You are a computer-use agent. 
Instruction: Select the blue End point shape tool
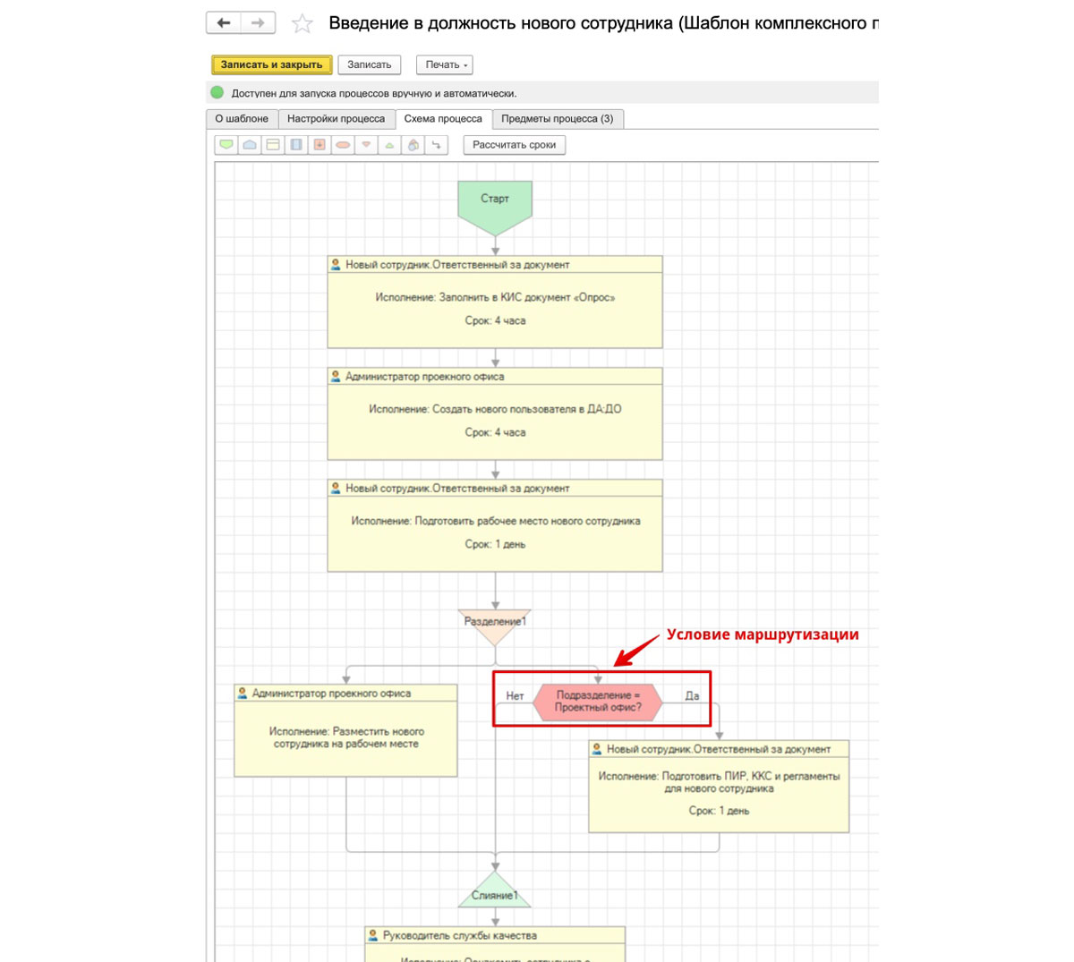pos(250,144)
